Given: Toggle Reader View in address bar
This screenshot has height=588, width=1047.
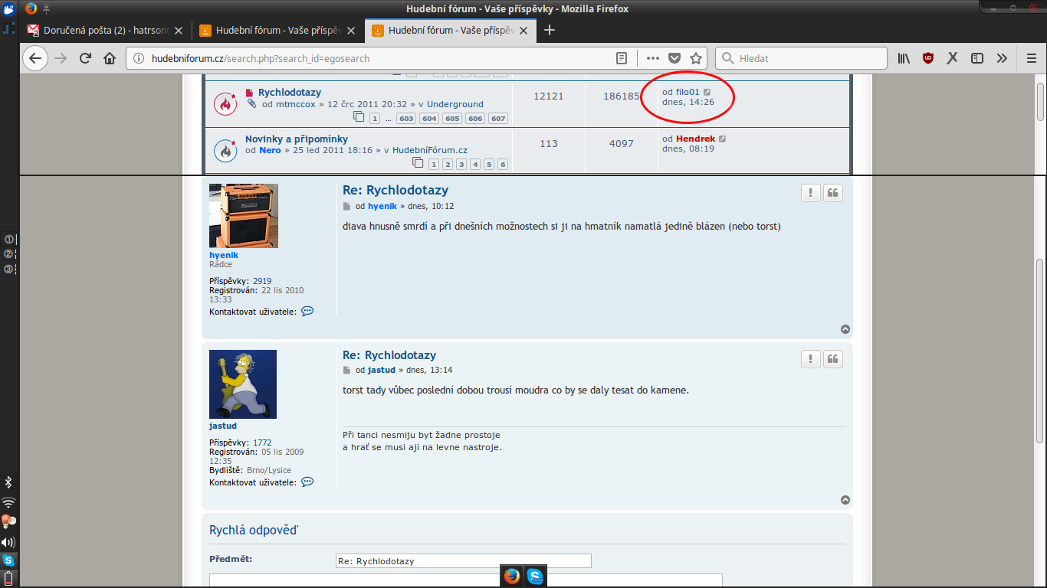Looking at the screenshot, I should coord(622,58).
